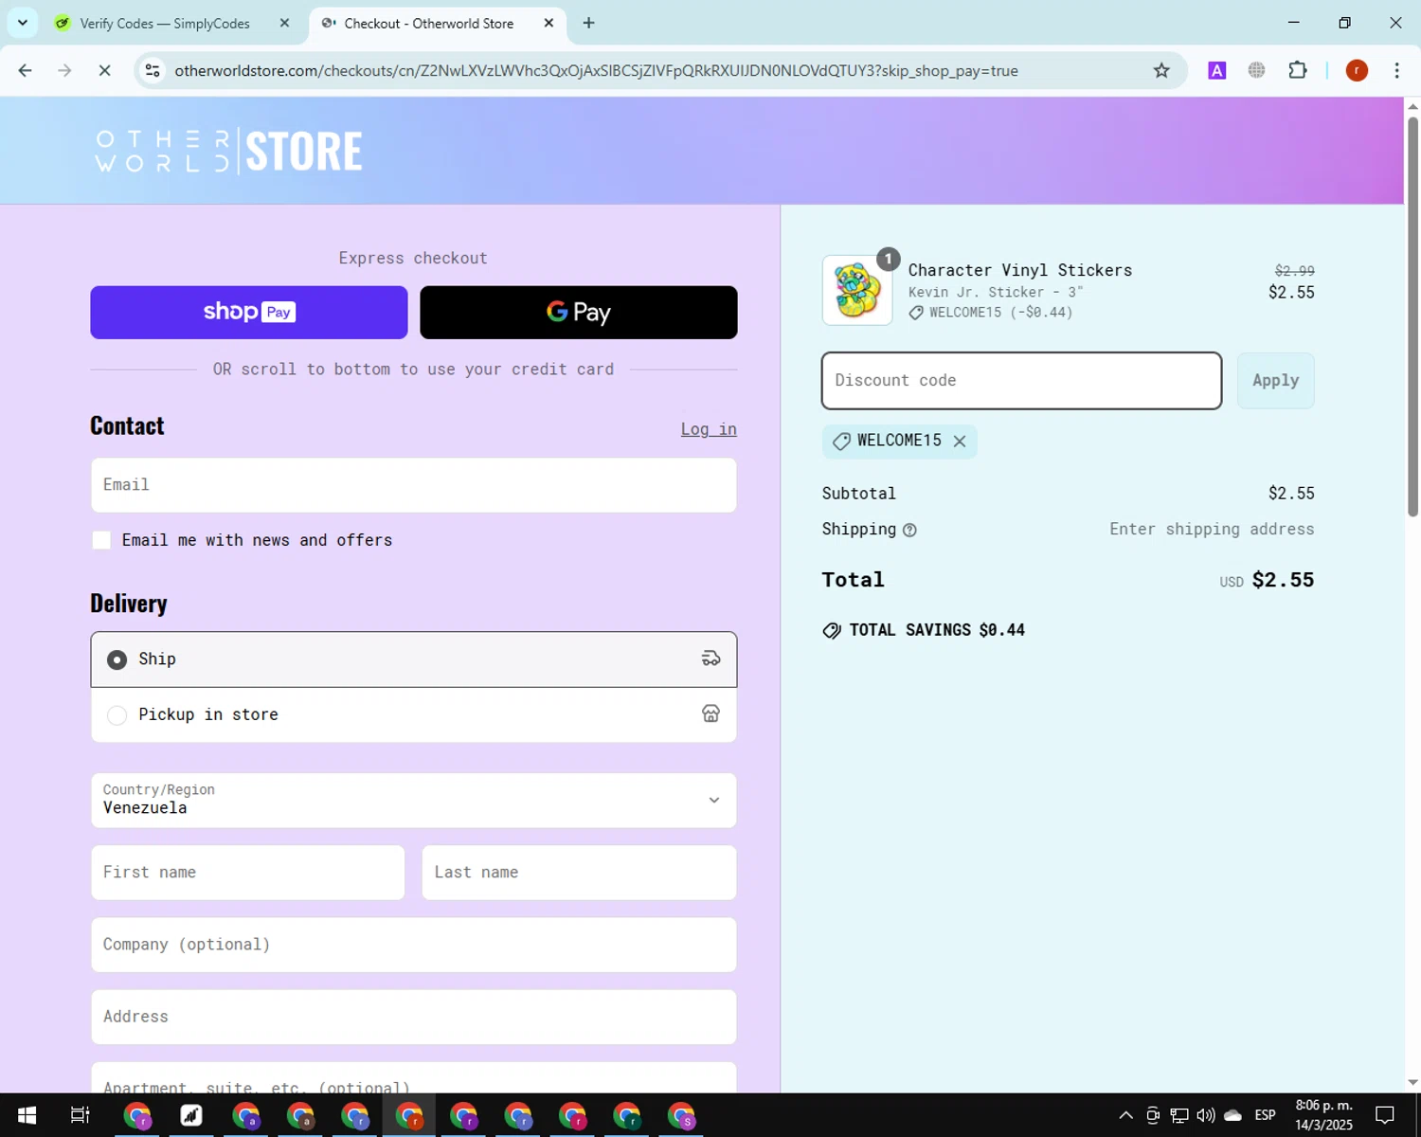Click the Otherworld Store logo
Screen dimensions: 1421x1137
[228, 151]
